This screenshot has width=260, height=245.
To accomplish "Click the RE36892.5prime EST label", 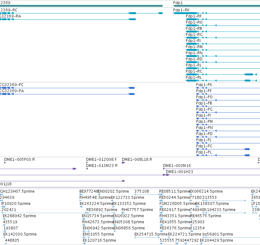I will (x=102, y=210).
